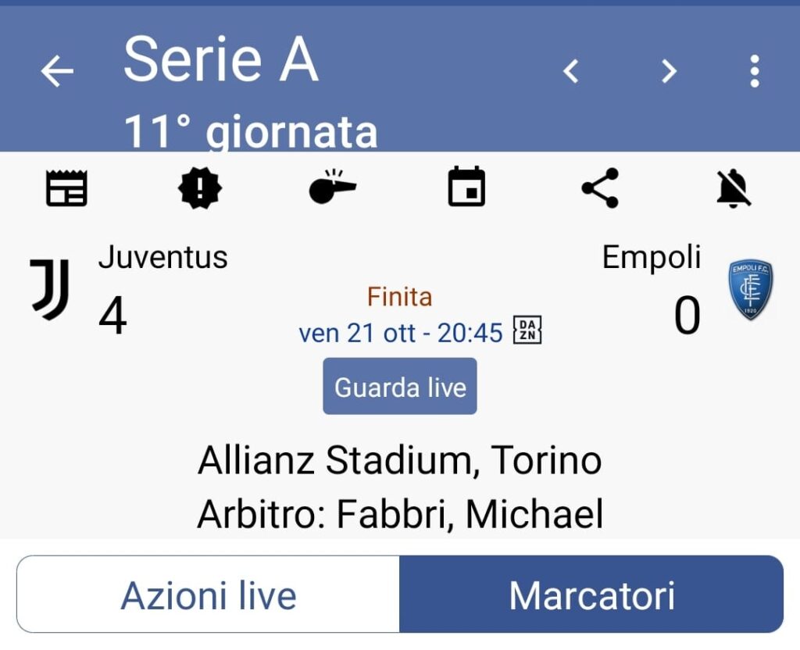
Task: Tap the Allianz Stadium, Torino venue
Action: point(399,461)
